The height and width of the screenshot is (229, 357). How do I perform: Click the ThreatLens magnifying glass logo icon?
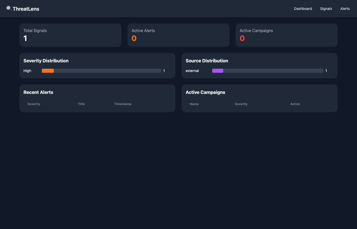pyautogui.click(x=9, y=9)
